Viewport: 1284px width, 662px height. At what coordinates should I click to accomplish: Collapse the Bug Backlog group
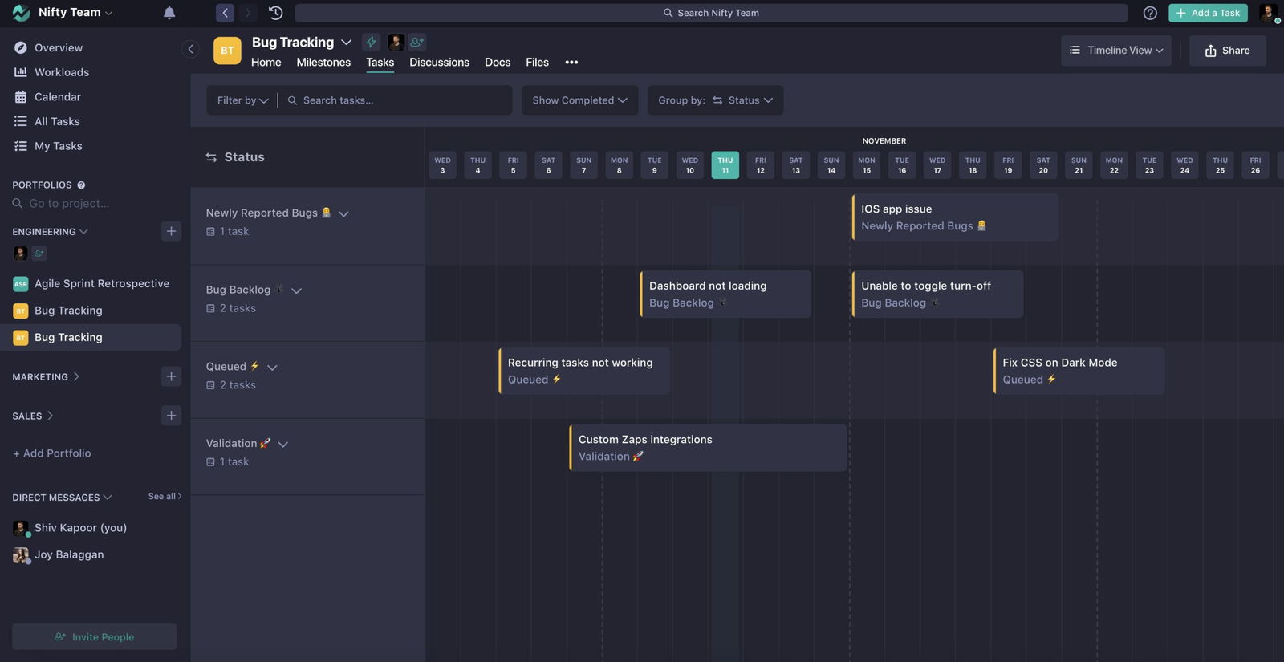pos(296,290)
